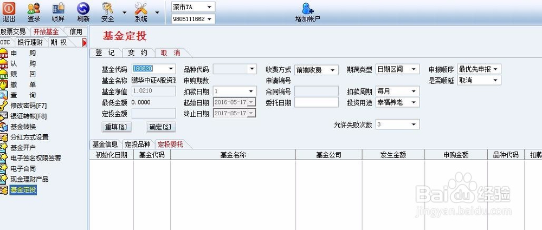Switch to the 信用 tab

click(76, 32)
